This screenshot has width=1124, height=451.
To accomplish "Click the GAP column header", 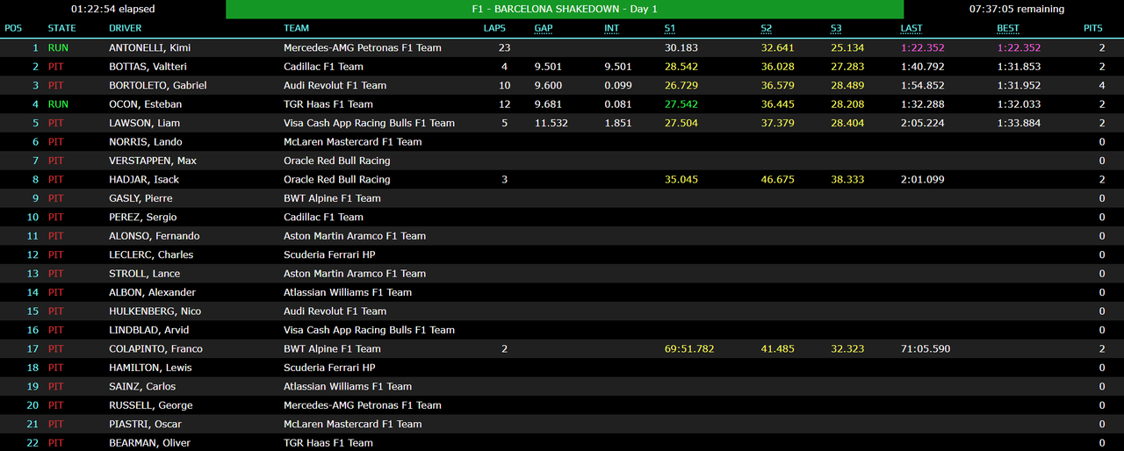I will pos(544,29).
